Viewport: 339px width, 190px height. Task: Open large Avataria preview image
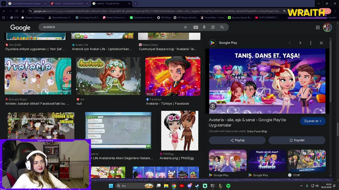point(267,81)
